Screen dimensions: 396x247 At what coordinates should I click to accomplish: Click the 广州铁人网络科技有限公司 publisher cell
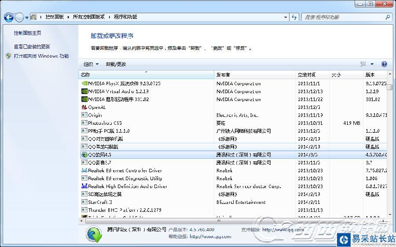243,131
